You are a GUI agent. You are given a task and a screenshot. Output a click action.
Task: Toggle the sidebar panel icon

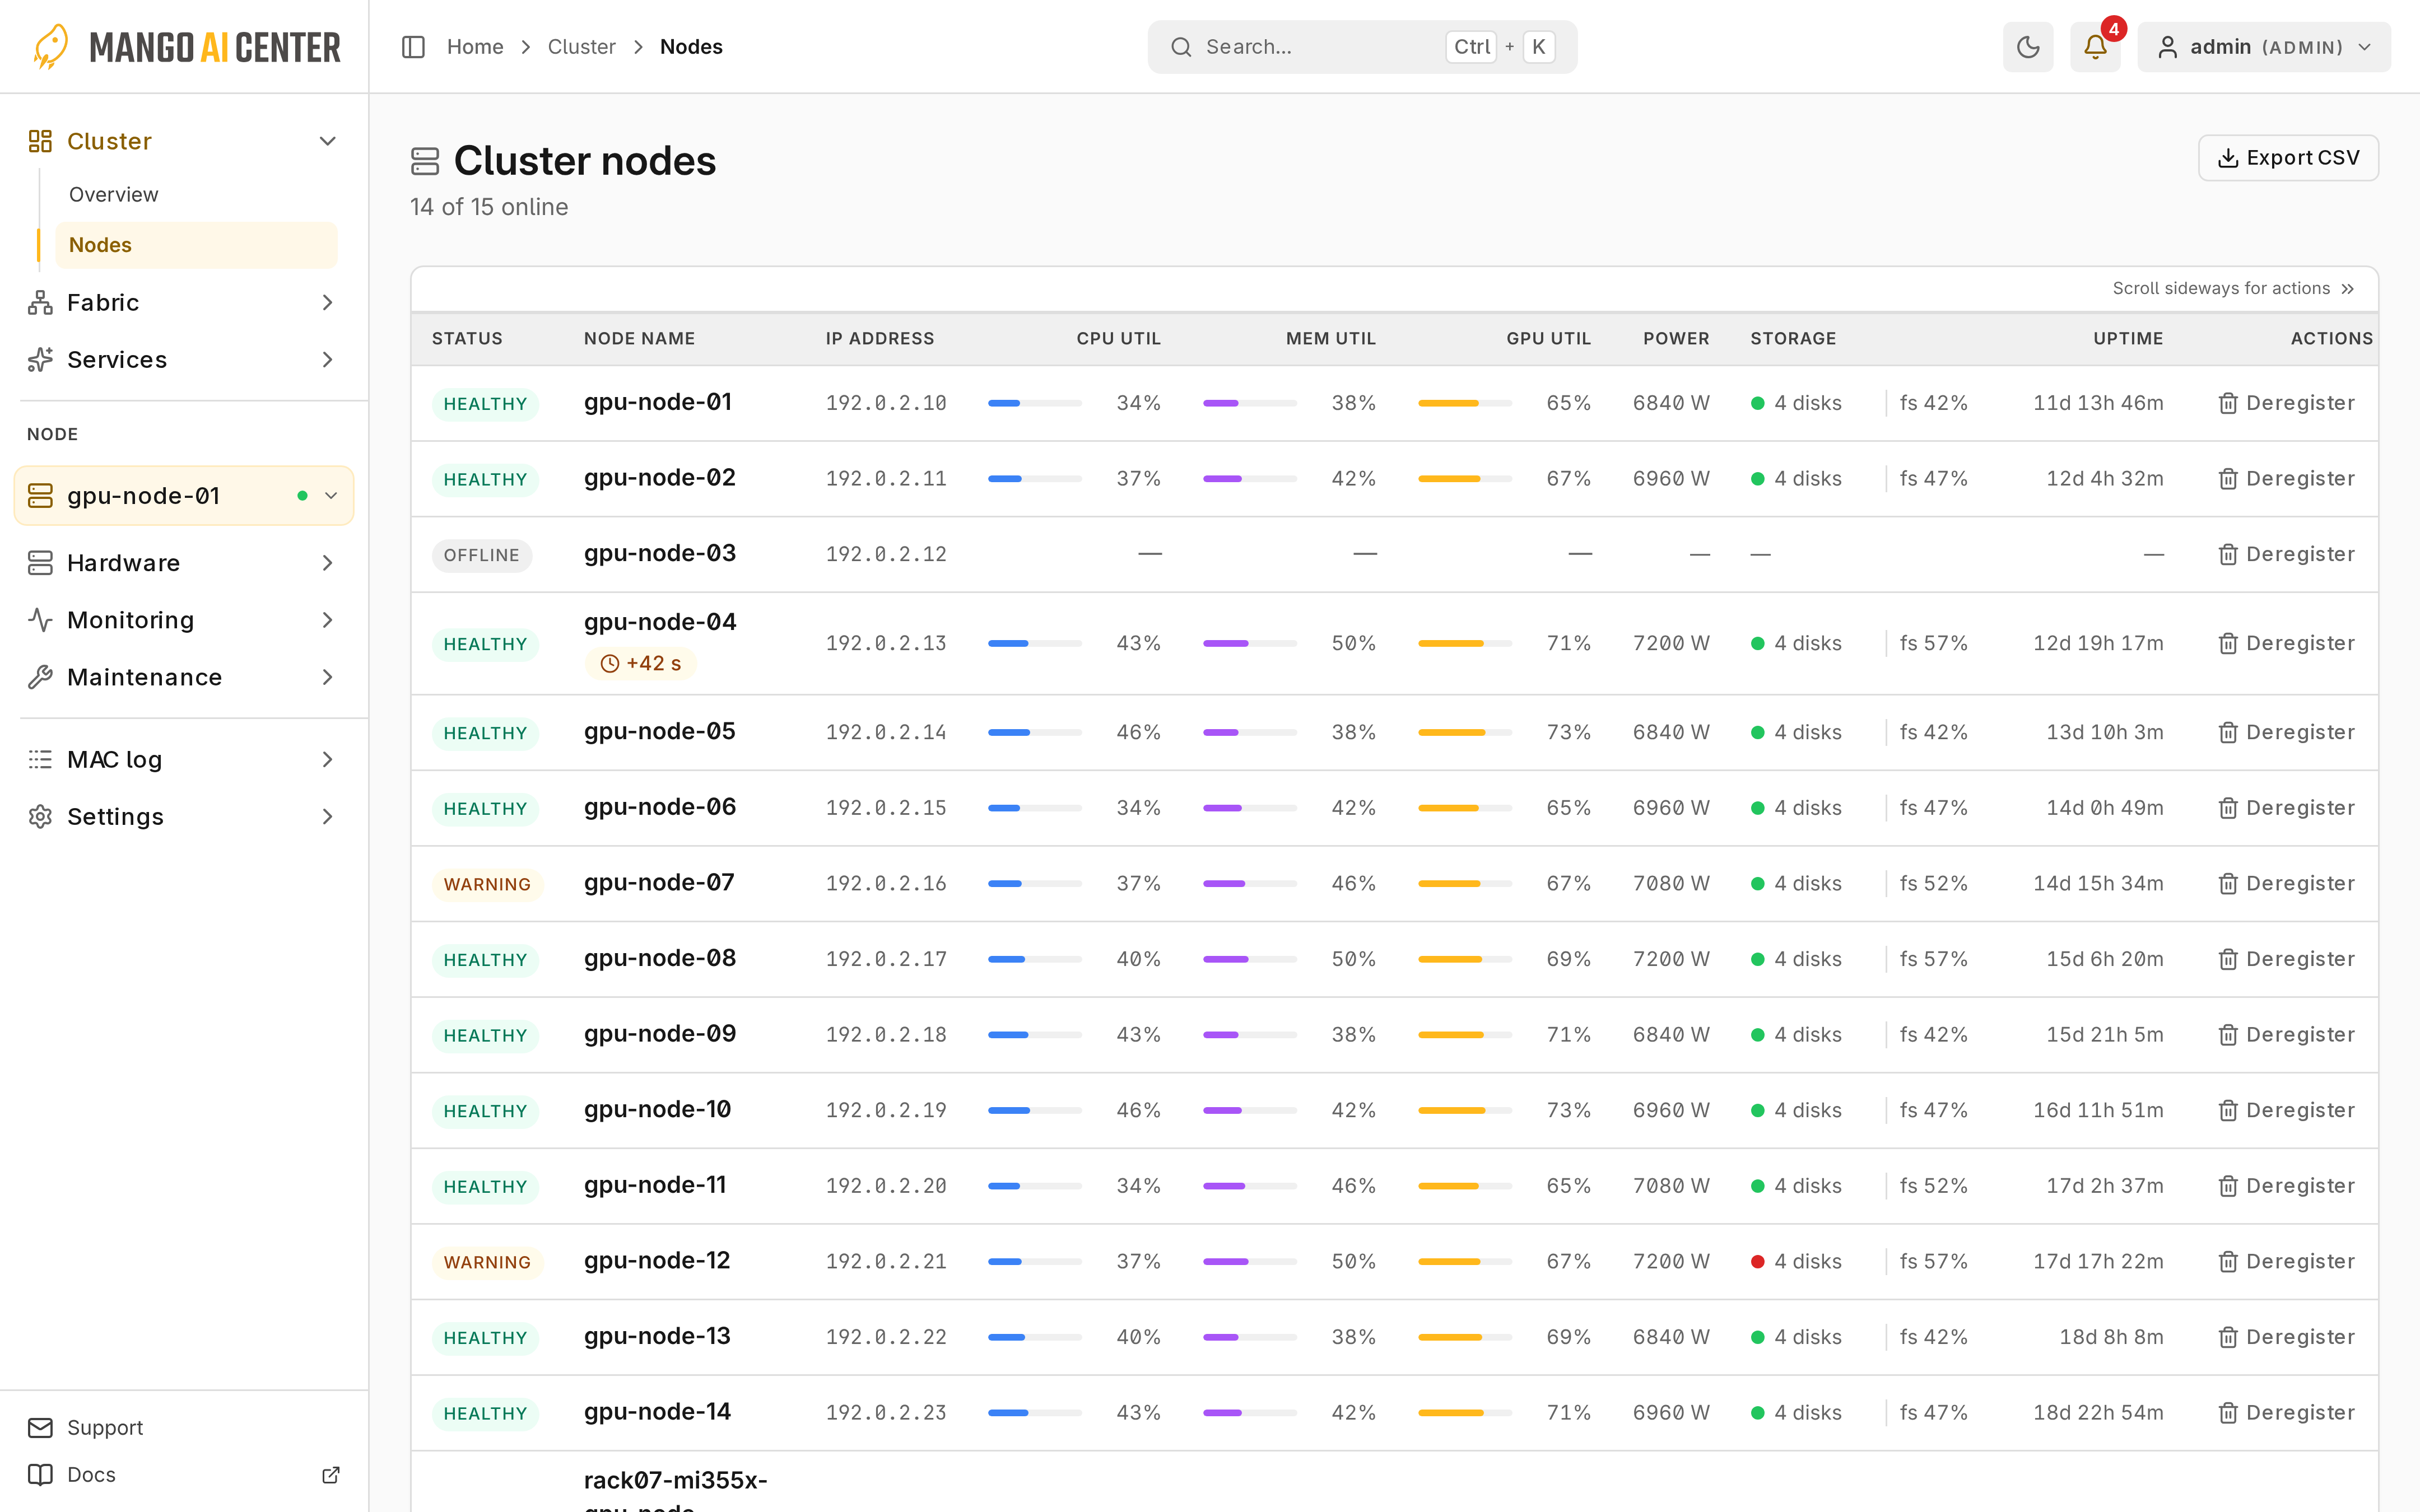[413, 47]
